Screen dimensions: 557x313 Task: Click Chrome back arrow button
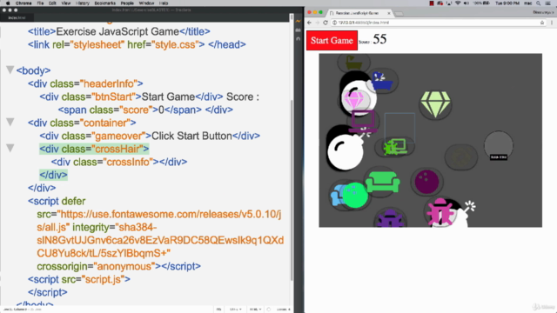309,23
